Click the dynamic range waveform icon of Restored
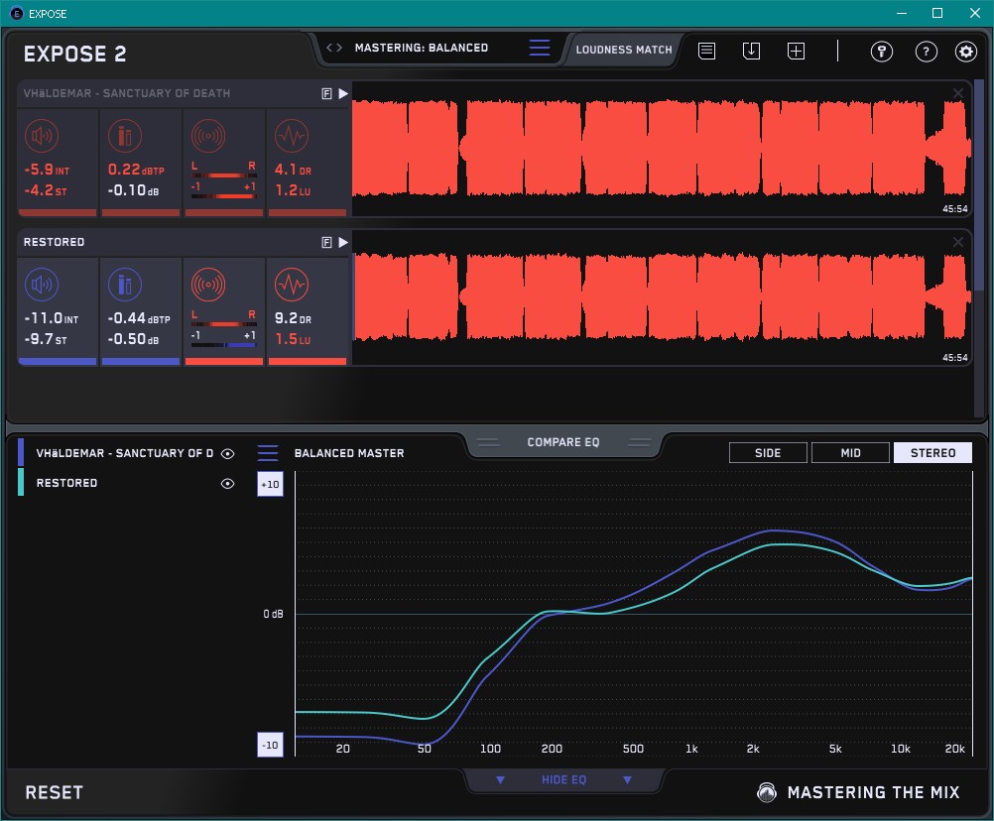The image size is (994, 821). pos(291,286)
